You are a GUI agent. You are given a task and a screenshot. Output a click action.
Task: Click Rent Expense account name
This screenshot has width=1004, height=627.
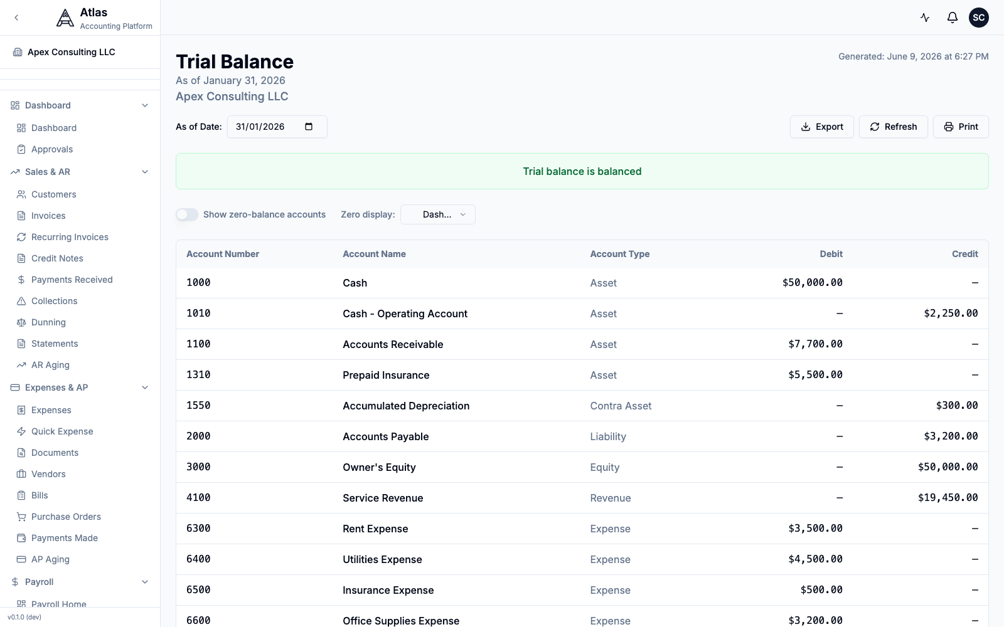click(375, 529)
